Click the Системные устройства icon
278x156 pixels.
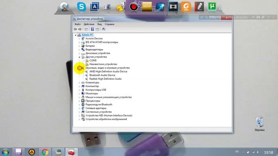click(83, 112)
